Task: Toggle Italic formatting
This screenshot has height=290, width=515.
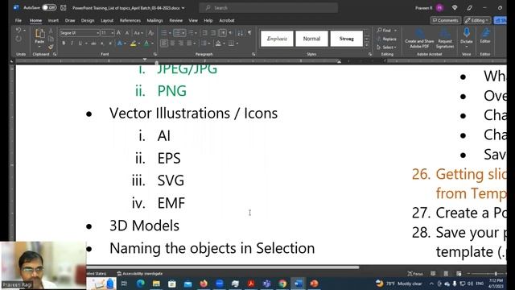Action: point(72,43)
